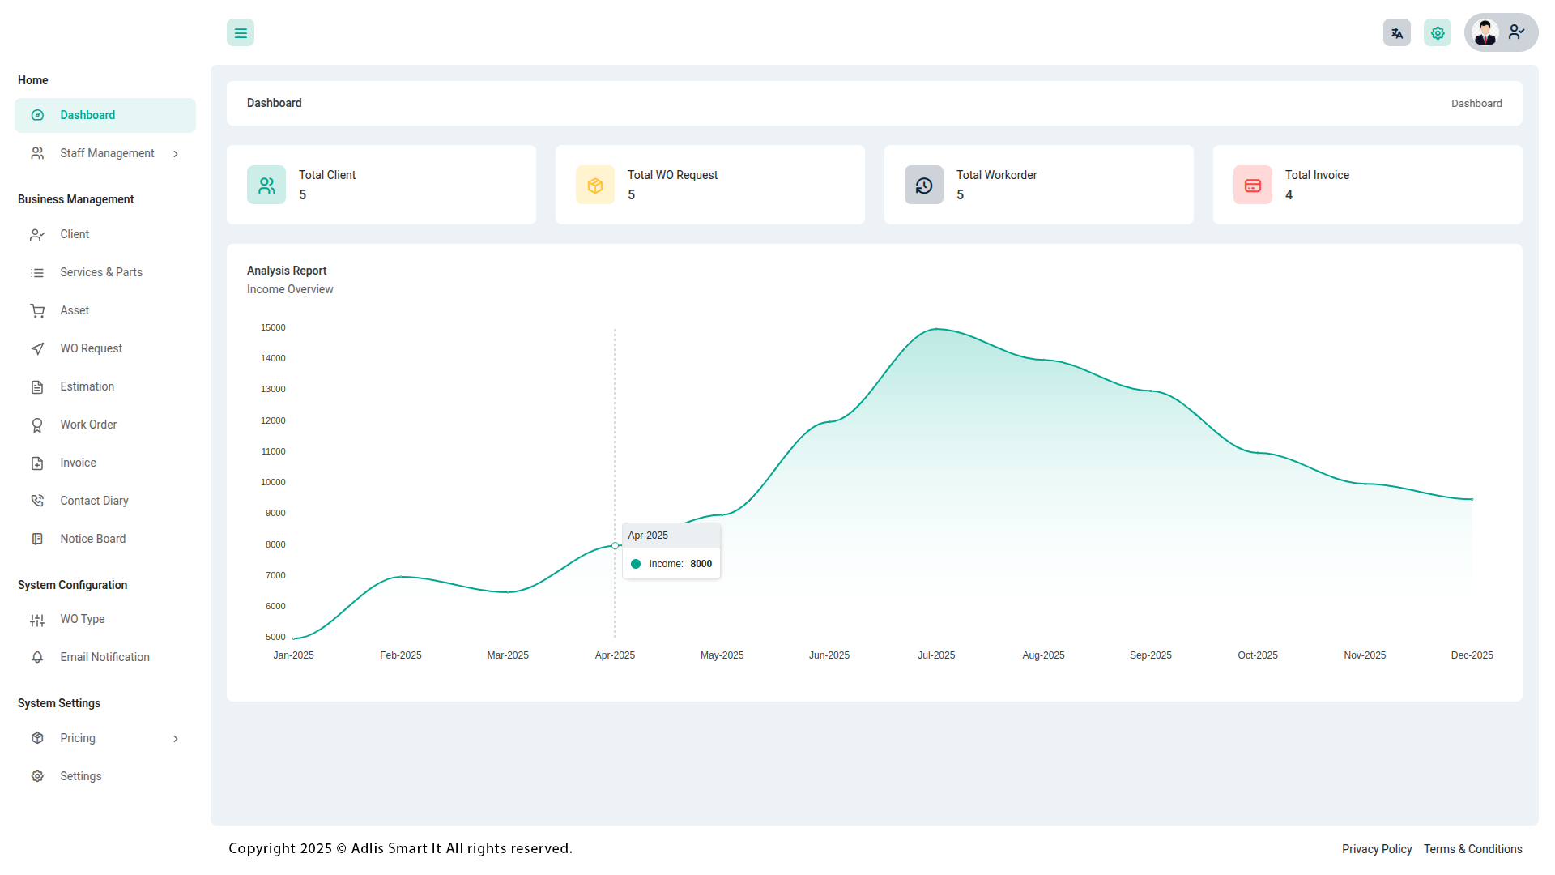
Task: Open Settings in System Settings section
Action: pyautogui.click(x=80, y=776)
